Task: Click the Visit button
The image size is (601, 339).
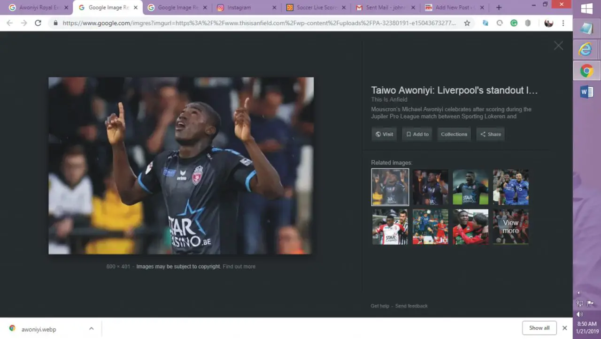Action: (384, 134)
